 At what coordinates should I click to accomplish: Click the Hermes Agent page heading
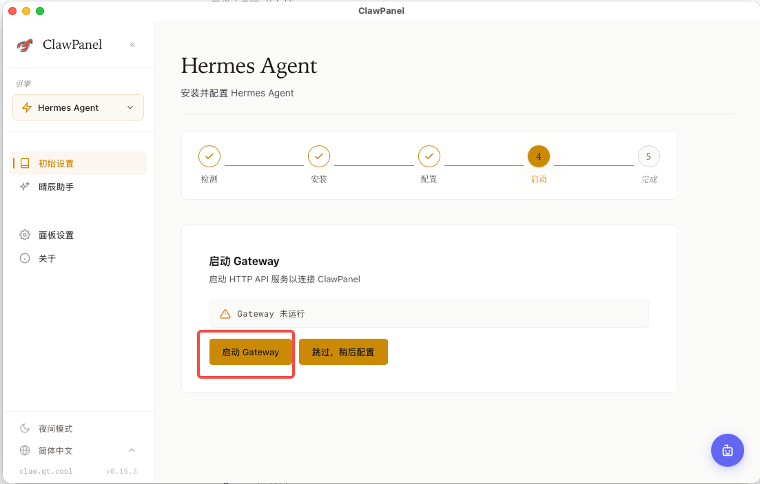click(x=249, y=66)
